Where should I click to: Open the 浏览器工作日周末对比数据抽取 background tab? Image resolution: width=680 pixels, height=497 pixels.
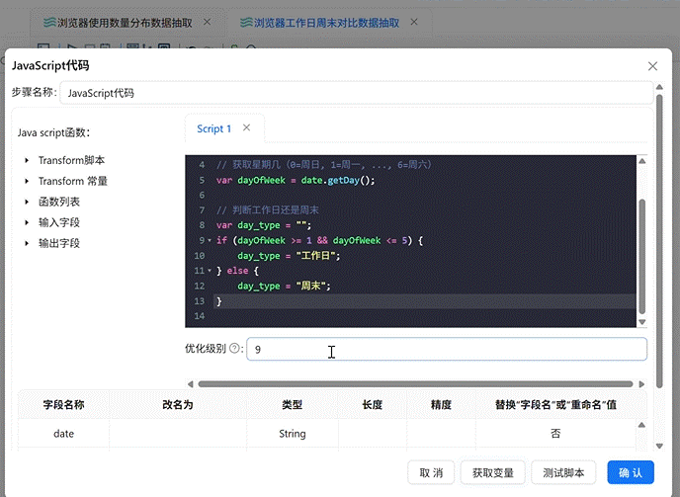(x=326, y=23)
